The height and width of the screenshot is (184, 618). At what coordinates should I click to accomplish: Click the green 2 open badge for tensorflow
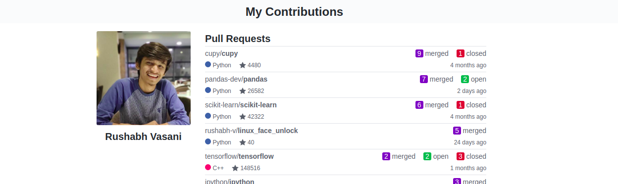(427, 156)
